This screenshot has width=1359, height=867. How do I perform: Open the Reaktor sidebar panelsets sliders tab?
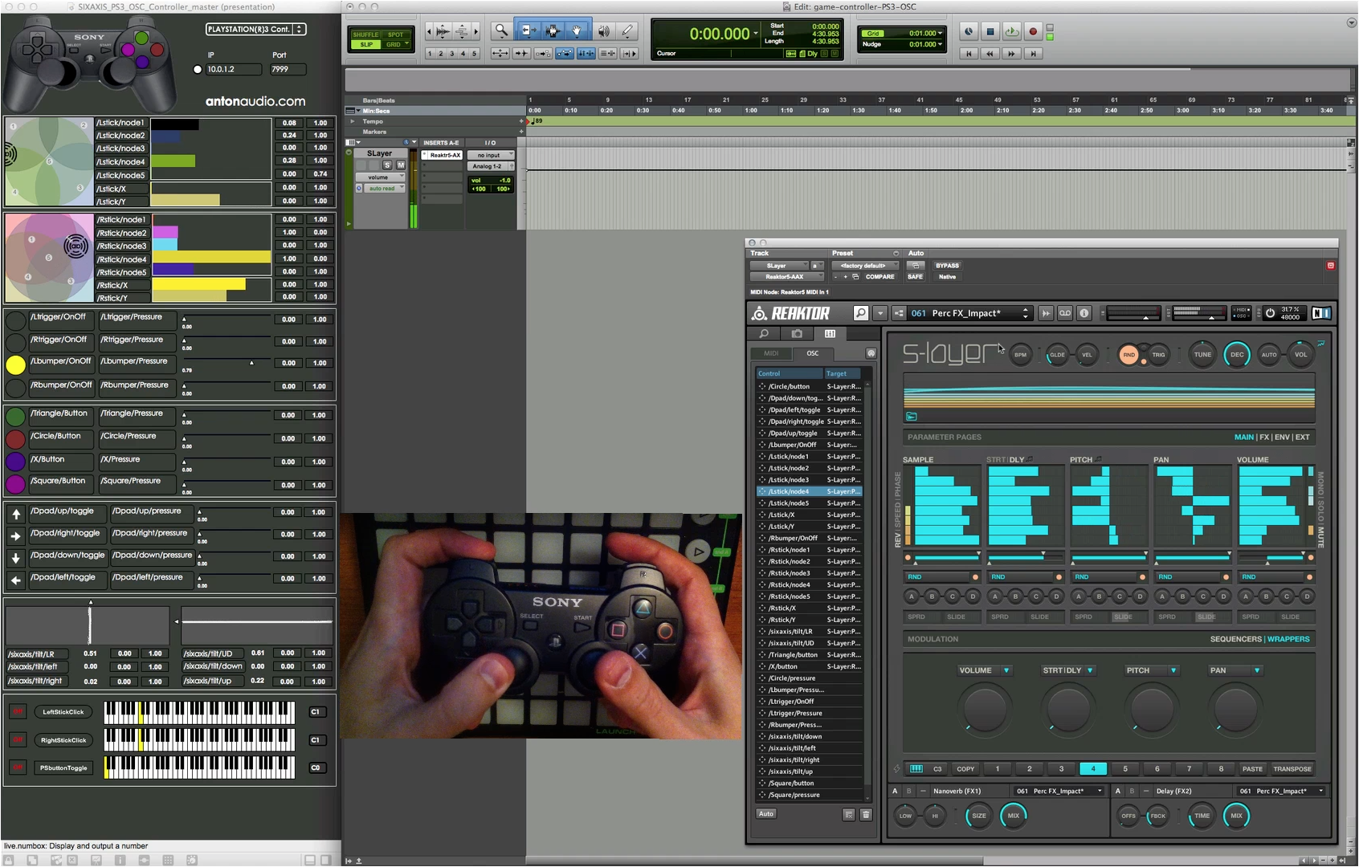[830, 334]
